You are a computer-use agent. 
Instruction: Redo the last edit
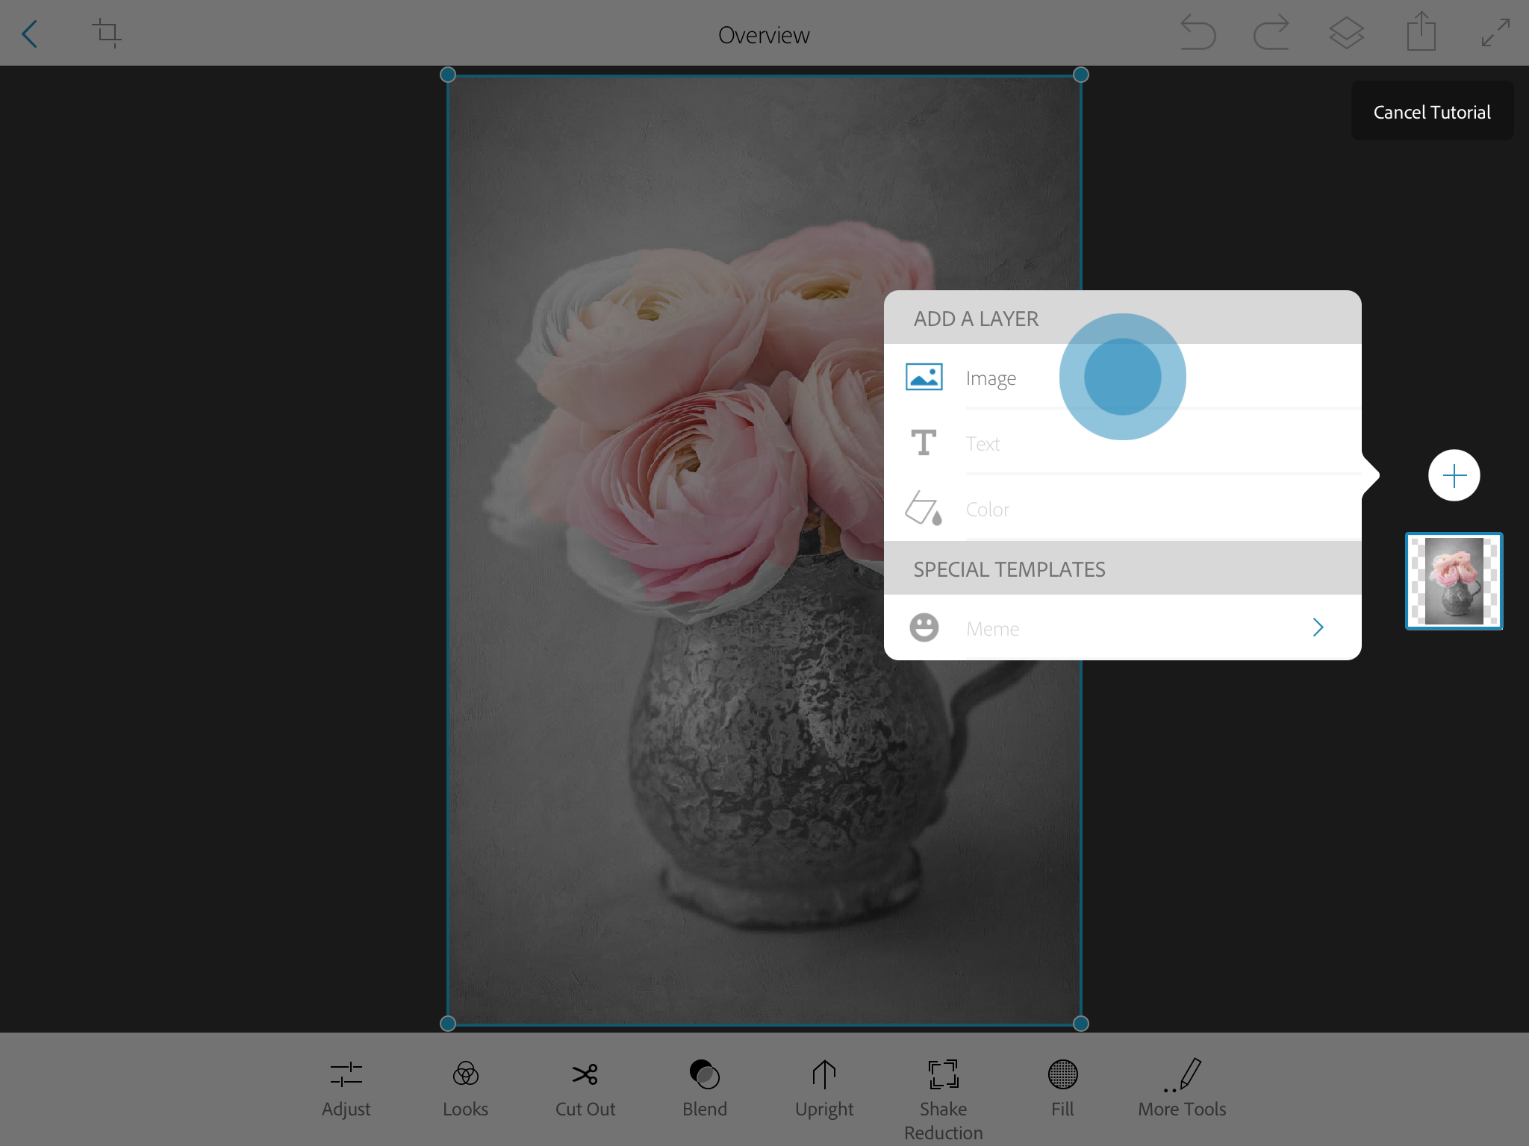[x=1271, y=34]
